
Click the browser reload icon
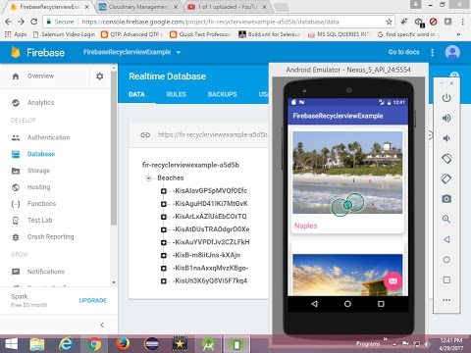coord(33,22)
